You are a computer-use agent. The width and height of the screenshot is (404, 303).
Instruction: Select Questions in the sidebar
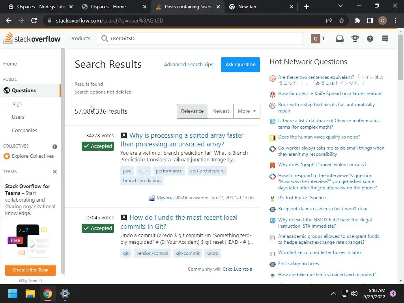click(30, 90)
